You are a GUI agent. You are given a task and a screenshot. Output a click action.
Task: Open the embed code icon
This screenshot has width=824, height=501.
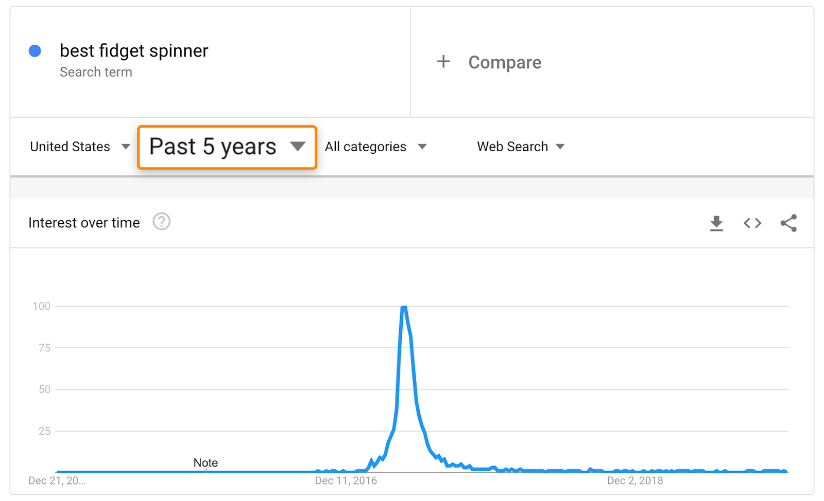(752, 223)
